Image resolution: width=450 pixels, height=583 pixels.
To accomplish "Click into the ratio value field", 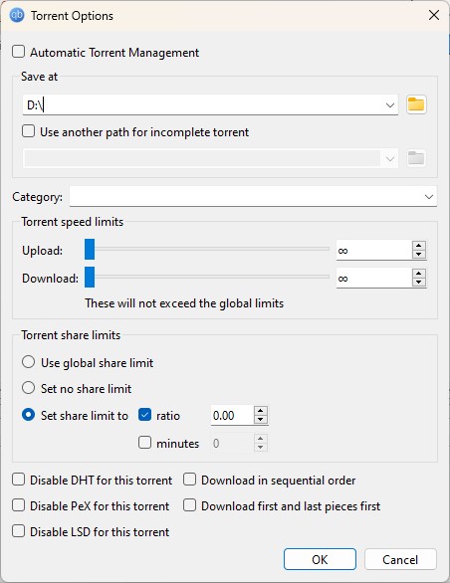I will [232, 415].
